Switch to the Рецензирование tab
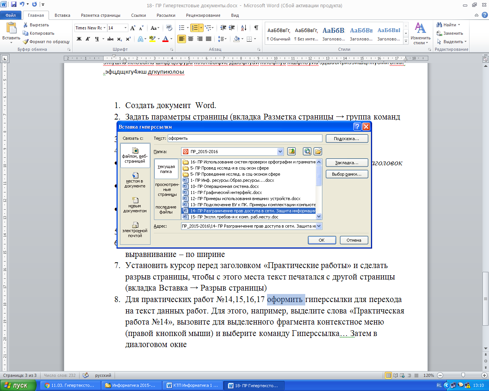489x391 pixels. (x=203, y=15)
